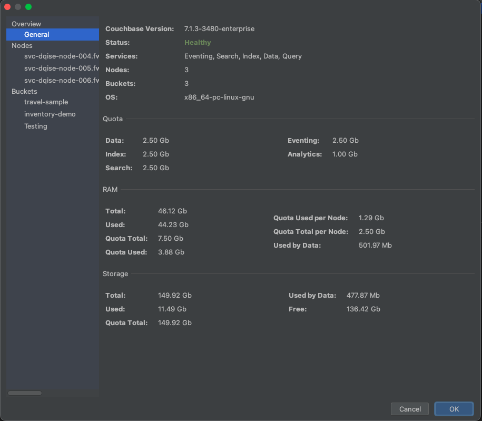Open node svc-dqise-node-005 details

(x=62, y=68)
